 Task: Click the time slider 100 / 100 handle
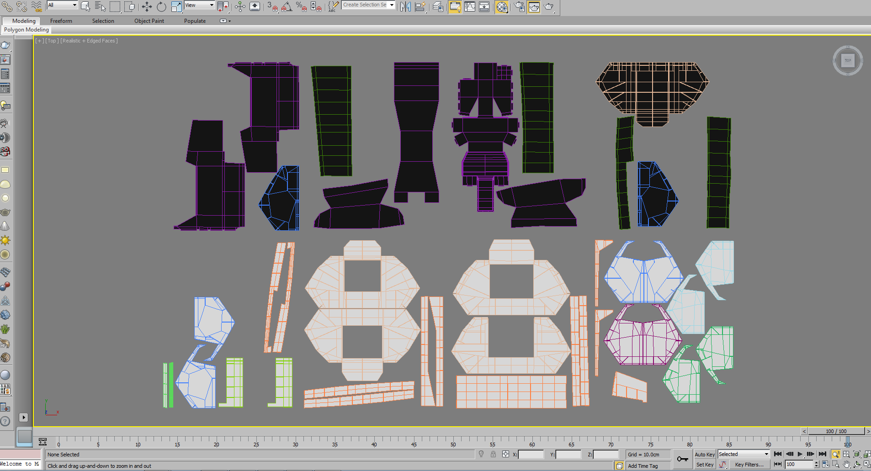[x=836, y=431]
